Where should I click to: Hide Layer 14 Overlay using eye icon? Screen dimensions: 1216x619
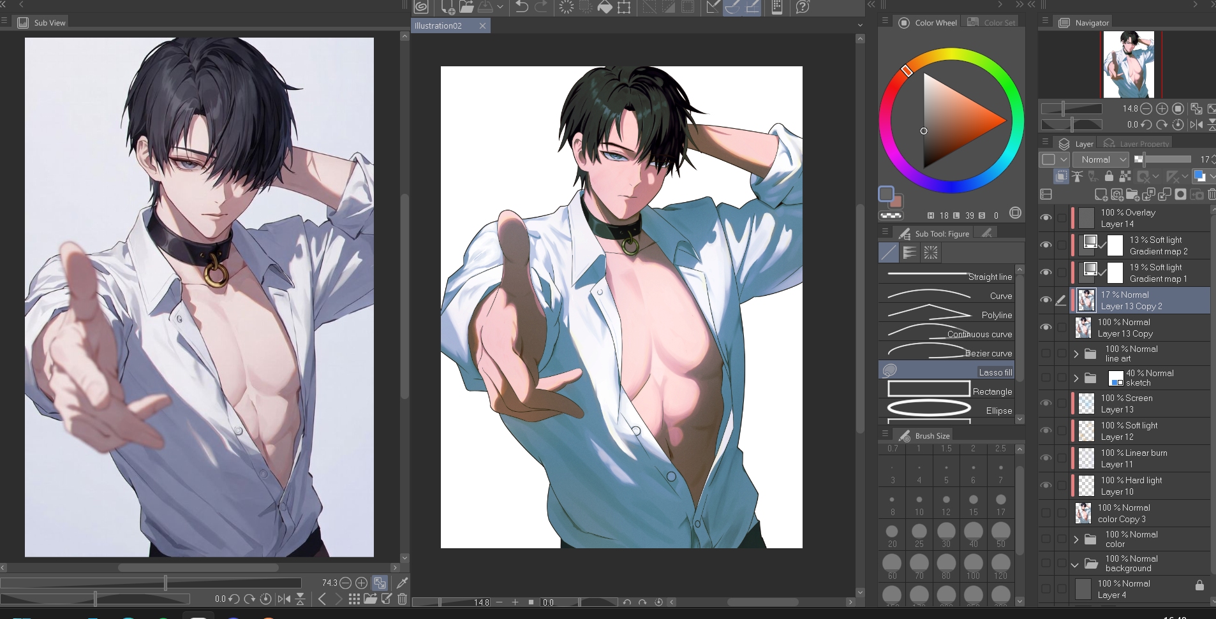tap(1046, 218)
